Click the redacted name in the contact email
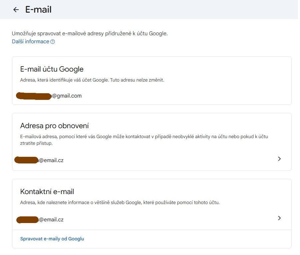The height and width of the screenshot is (255, 300). pos(28,219)
